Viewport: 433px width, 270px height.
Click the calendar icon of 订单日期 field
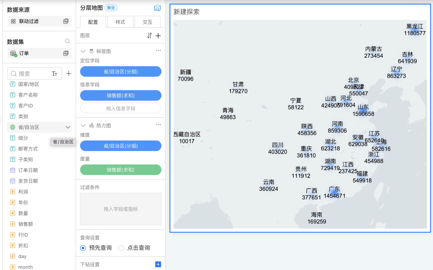click(x=13, y=170)
